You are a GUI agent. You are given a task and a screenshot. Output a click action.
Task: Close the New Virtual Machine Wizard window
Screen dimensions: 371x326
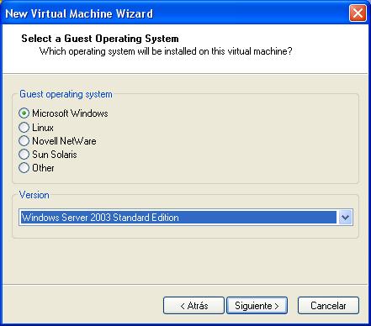point(358,13)
